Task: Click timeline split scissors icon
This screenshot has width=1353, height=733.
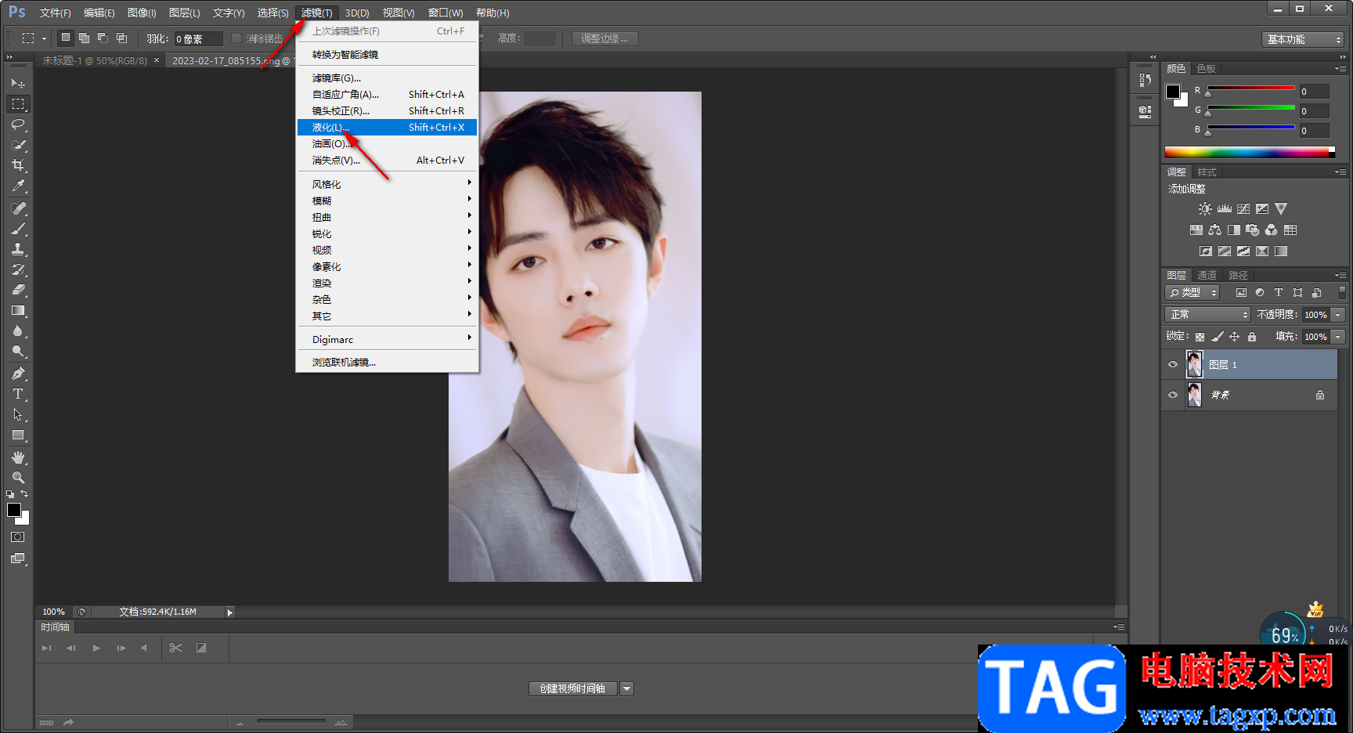Action: [175, 648]
